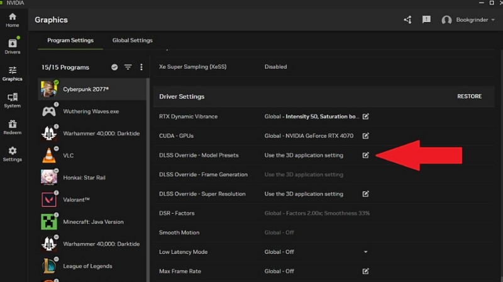Edit DLSS Override - Super Resolution setting
This screenshot has height=282, width=503.
pos(365,194)
